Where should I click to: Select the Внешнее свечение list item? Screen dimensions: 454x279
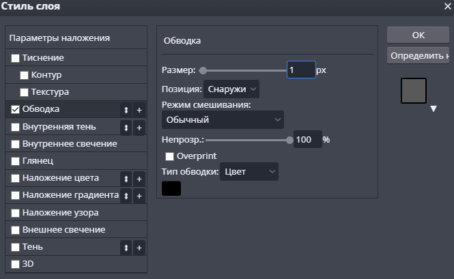pos(63,230)
